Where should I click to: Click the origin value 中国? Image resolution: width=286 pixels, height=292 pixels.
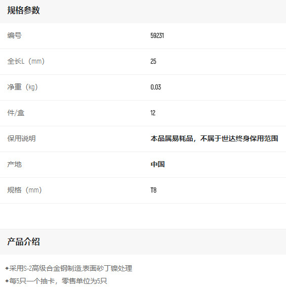[157, 164]
